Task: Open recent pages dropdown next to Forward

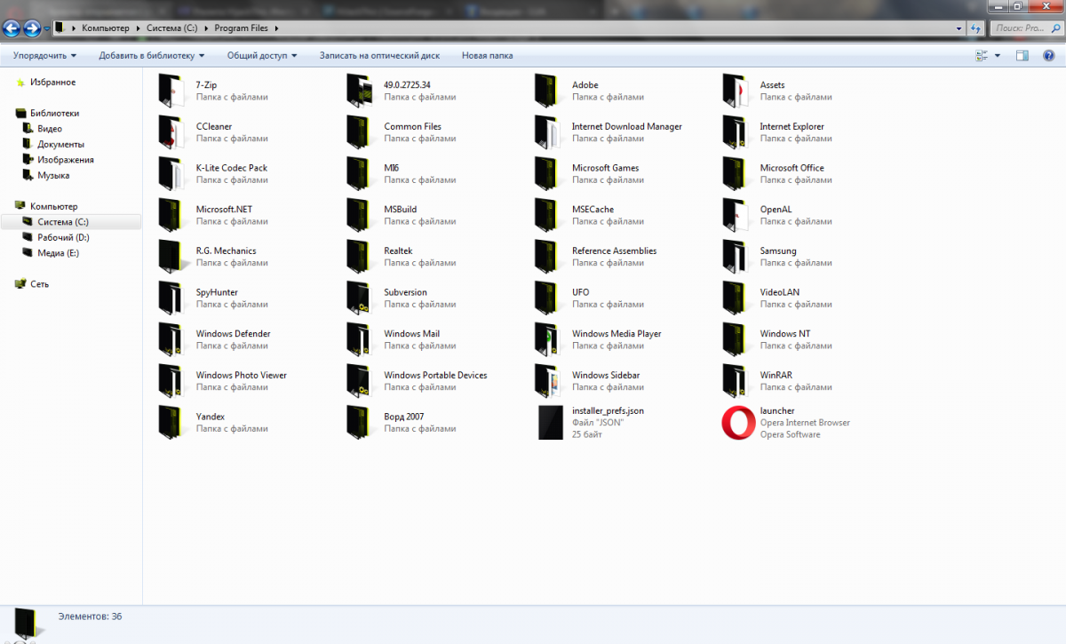Action: 47,29
